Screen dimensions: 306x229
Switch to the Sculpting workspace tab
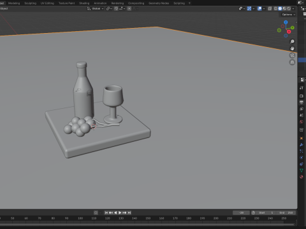(30, 3)
